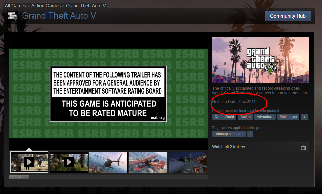Click Grand Theft Auto V breadcrumb link
The width and height of the screenshot is (322, 194).
[86, 6]
